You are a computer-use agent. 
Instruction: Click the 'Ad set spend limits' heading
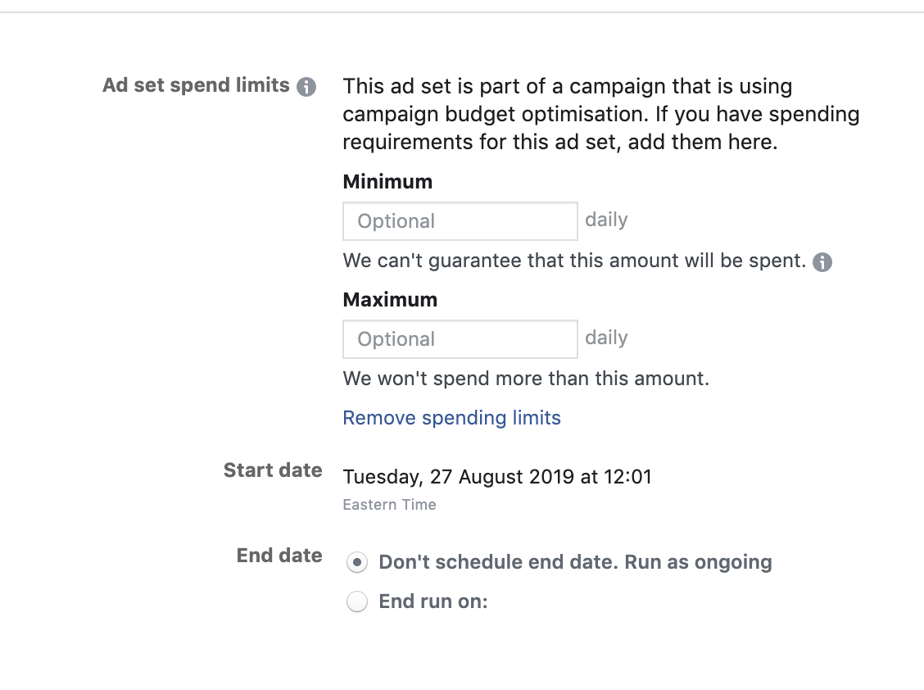[x=197, y=85]
